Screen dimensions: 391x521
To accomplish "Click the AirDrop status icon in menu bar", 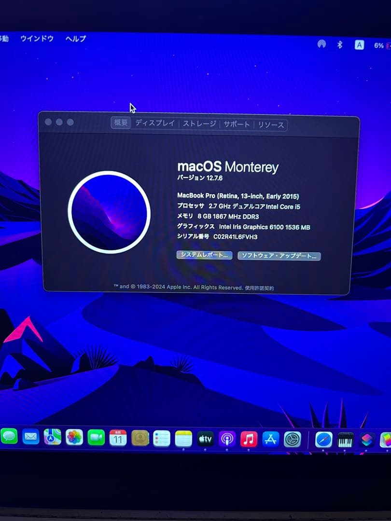I will click(x=321, y=44).
